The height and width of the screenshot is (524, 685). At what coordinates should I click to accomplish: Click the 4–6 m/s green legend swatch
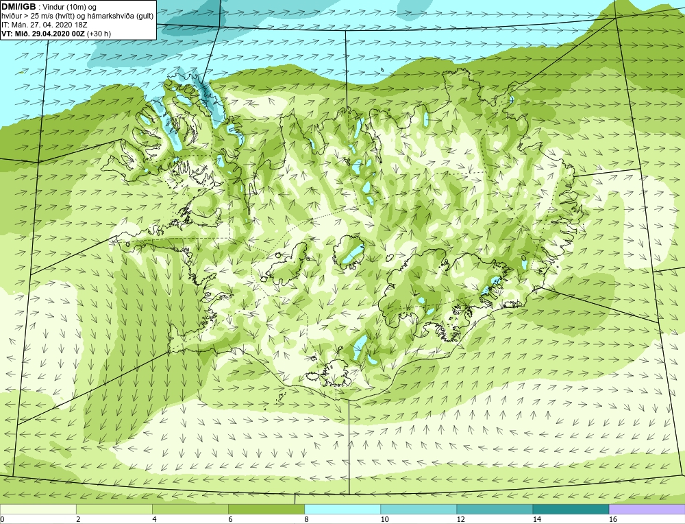click(x=190, y=509)
